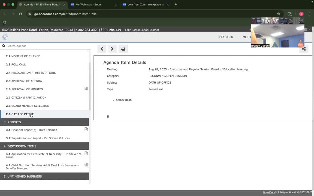The image size is (314, 196).
Task: Open 3.2 Superintendent Report item
Action: coord(40,138)
